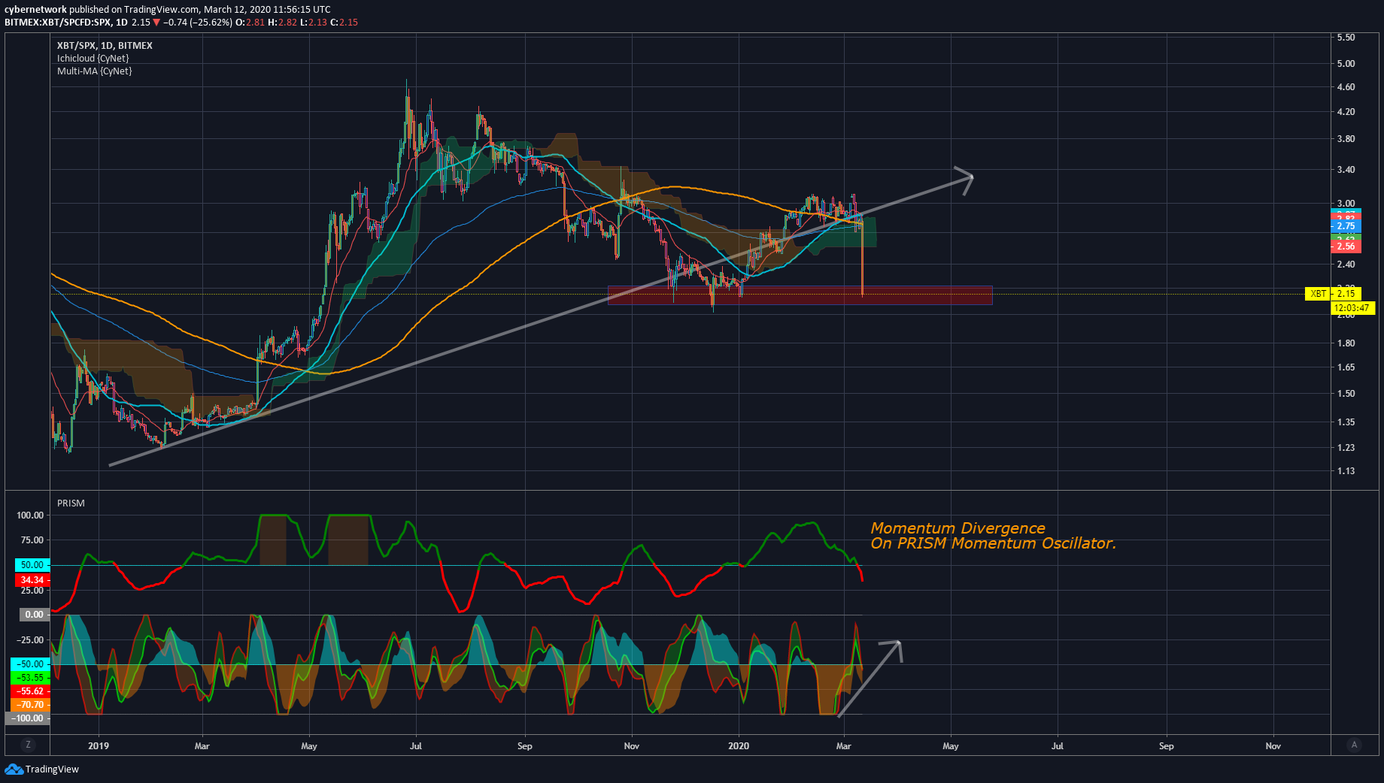Click the 100.00 PRISM scale label
The image size is (1384, 783).
(x=30, y=515)
